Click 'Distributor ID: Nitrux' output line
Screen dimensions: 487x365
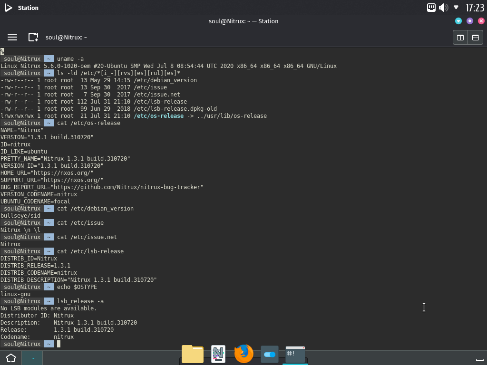[37, 316]
